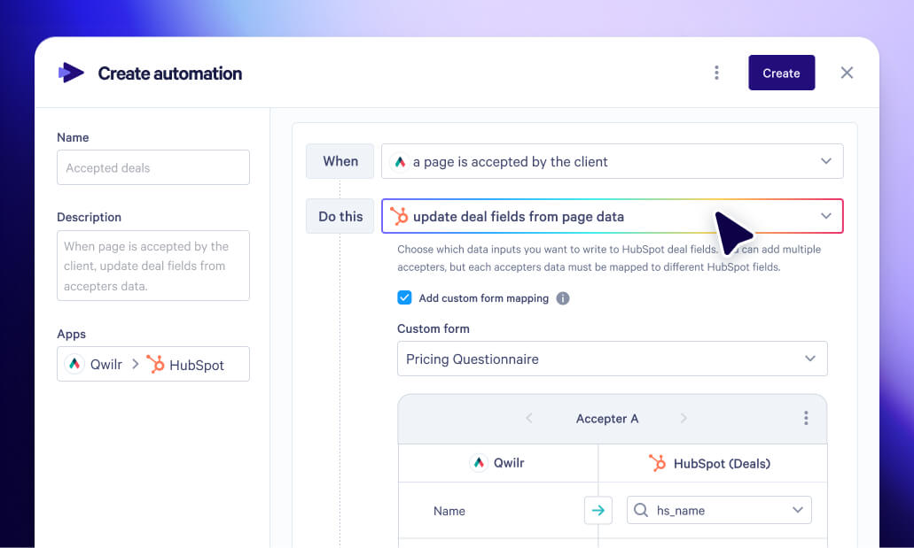
Task: Open the Accepter A three-dot options menu
Action: (806, 418)
